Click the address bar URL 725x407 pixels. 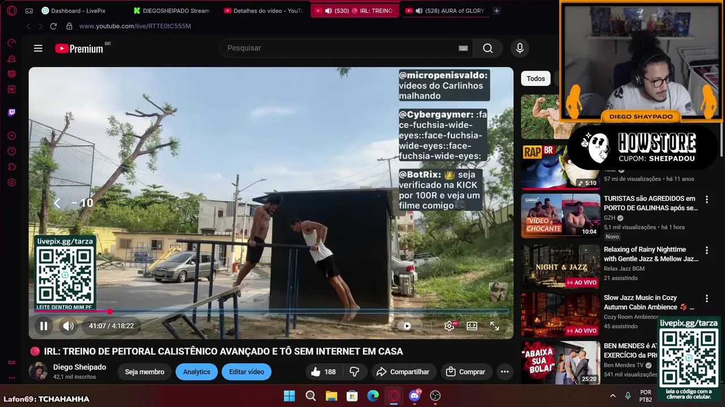(135, 26)
